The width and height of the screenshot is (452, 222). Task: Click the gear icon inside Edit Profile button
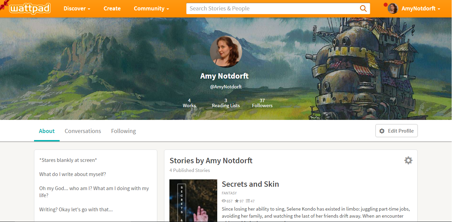(x=382, y=131)
